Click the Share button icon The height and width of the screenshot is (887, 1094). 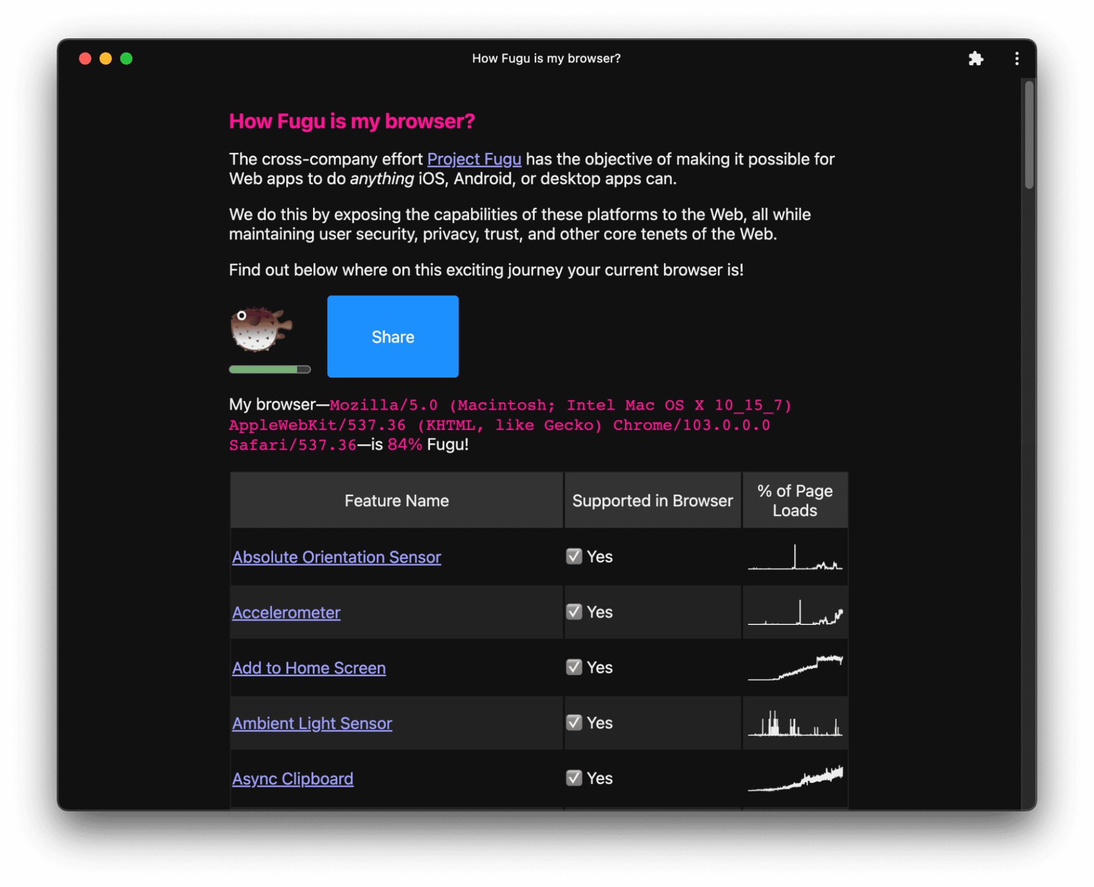click(392, 336)
